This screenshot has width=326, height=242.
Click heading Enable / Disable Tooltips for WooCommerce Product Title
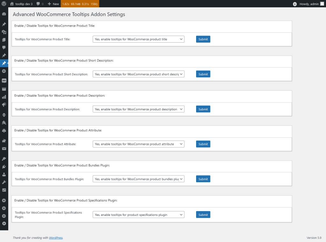pyautogui.click(x=55, y=26)
